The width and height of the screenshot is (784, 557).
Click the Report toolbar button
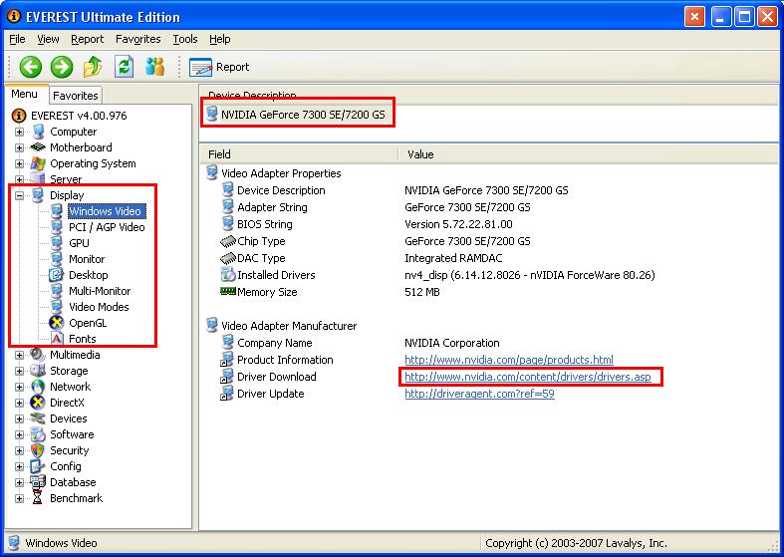(x=219, y=67)
